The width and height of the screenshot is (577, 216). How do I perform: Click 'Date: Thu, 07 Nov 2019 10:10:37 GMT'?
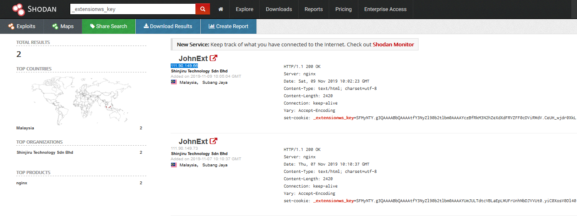tap(326, 164)
